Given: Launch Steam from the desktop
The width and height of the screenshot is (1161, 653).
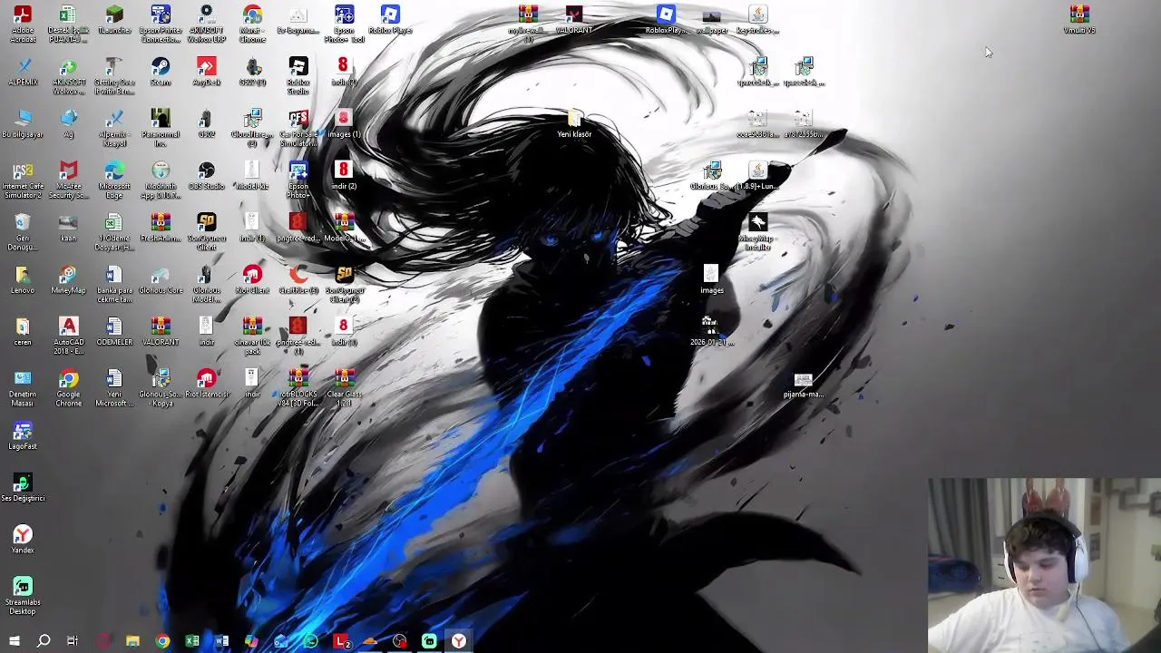Looking at the screenshot, I should pyautogui.click(x=161, y=73).
